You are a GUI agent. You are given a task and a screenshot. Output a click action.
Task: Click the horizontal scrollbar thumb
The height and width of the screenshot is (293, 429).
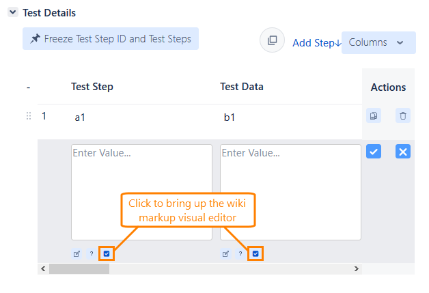pyautogui.click(x=79, y=268)
